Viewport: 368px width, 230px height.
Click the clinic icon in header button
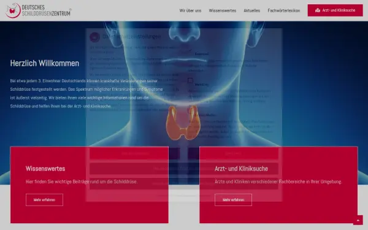coord(318,10)
